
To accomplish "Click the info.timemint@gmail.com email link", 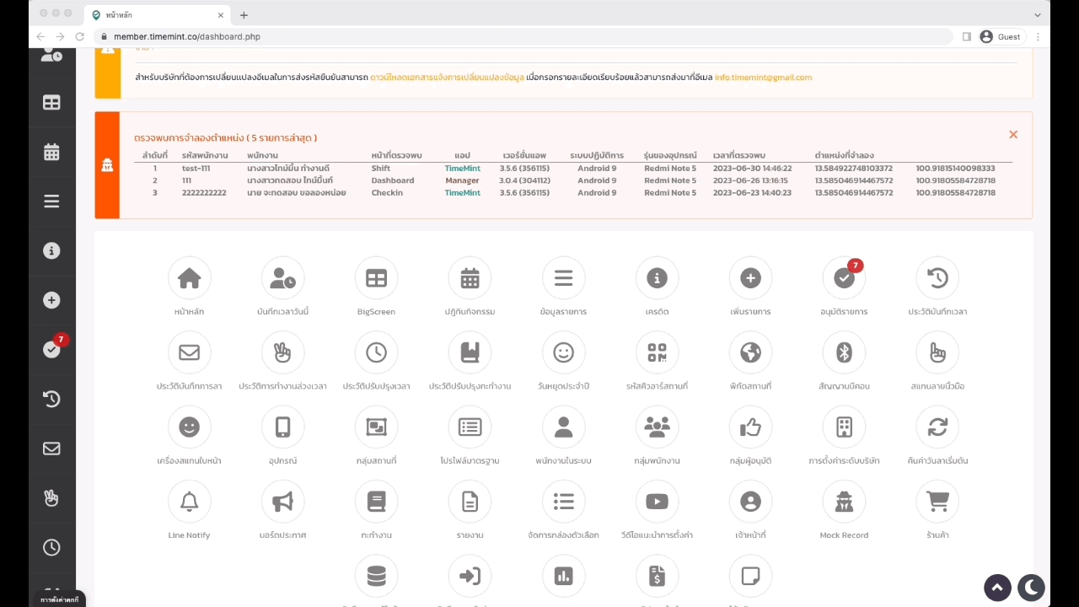I will [x=763, y=78].
